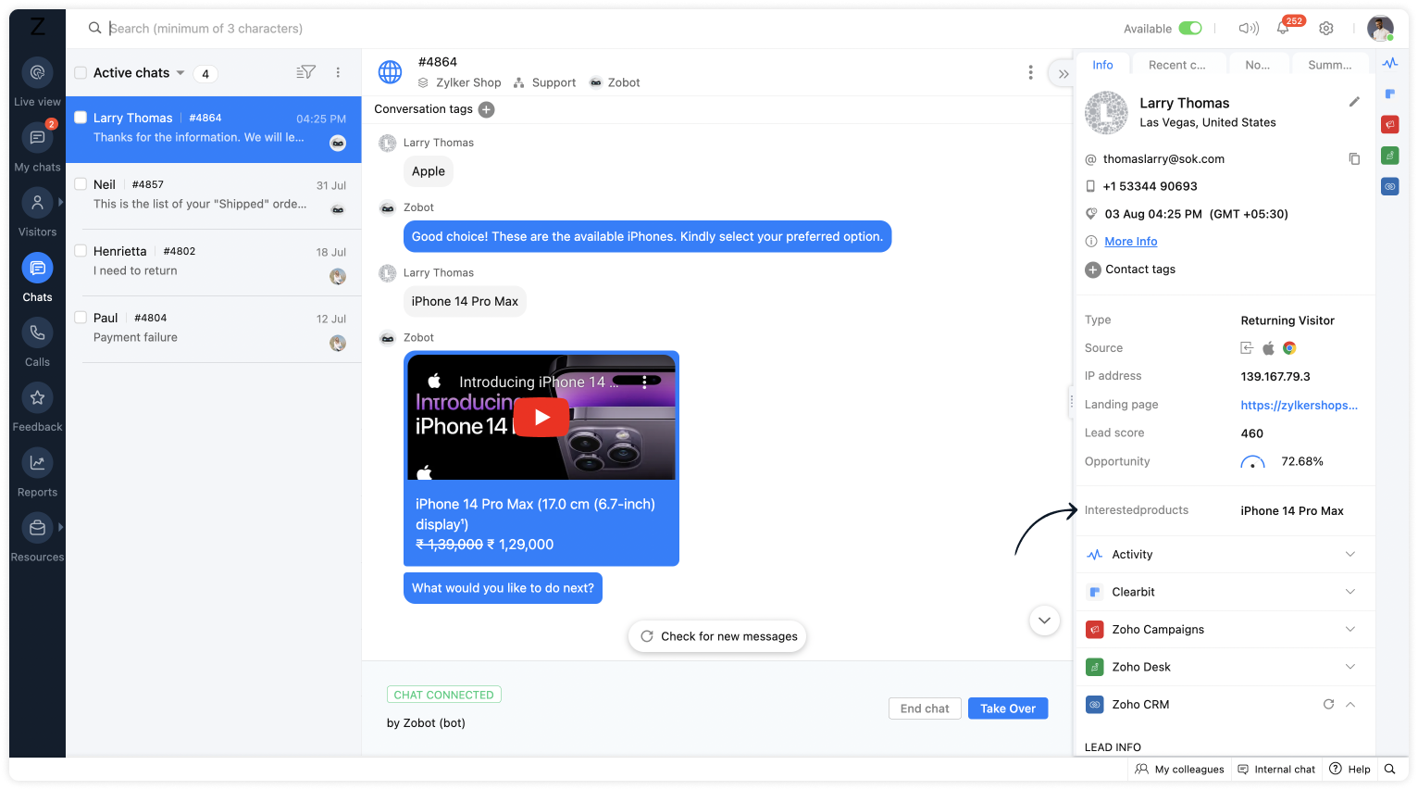This screenshot has width=1418, height=790.
Task: Open notifications bell with 252 badge
Action: click(x=1283, y=29)
